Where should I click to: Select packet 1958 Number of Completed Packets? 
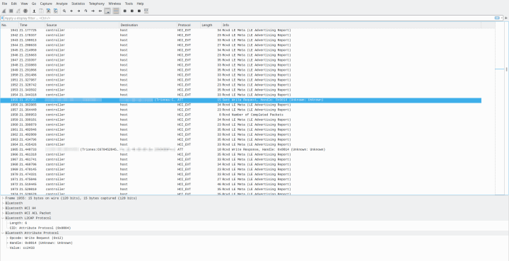pos(240,115)
